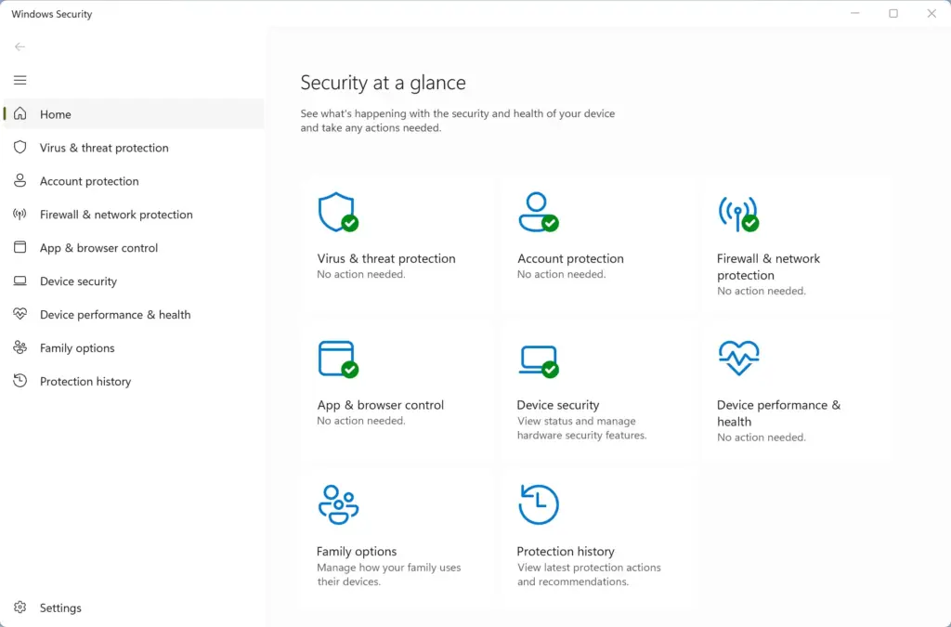951x627 pixels.
Task: Click the family icon beside Family options in sidebar
Action: pos(20,347)
